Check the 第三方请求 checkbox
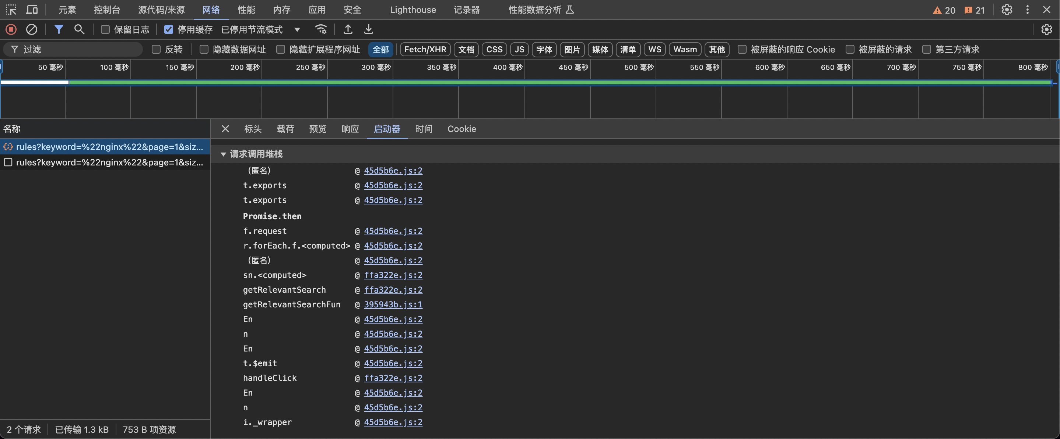This screenshot has width=1060, height=439. pos(927,50)
